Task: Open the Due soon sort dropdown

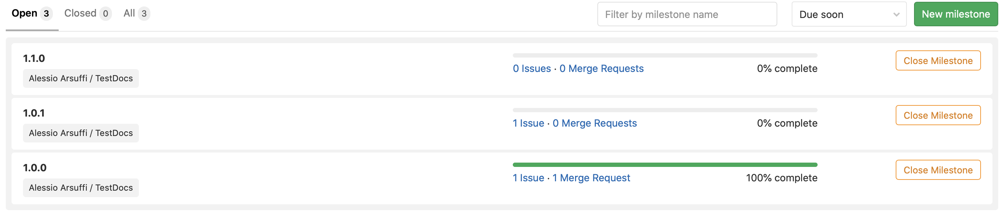Action: click(x=849, y=14)
